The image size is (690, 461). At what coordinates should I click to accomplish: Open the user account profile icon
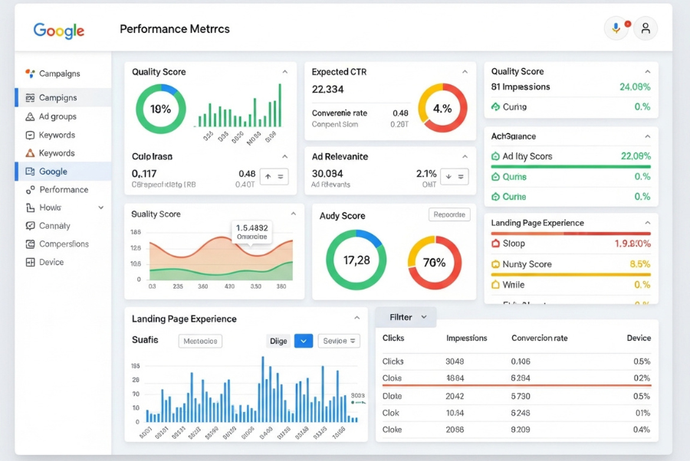click(x=646, y=28)
